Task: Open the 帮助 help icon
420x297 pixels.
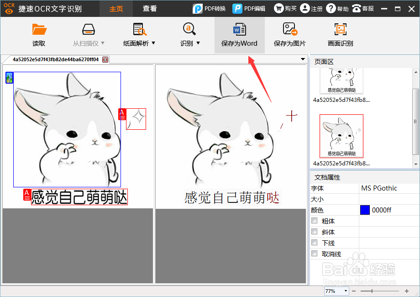Action: 331,8
